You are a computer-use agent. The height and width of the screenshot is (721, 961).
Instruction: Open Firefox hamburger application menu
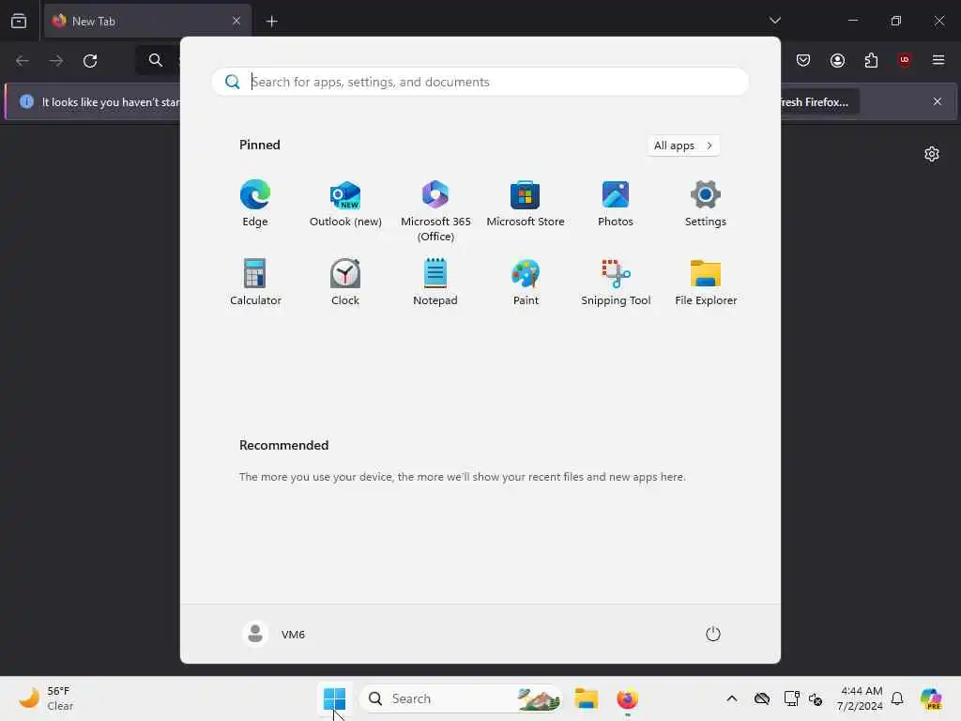[x=938, y=60]
